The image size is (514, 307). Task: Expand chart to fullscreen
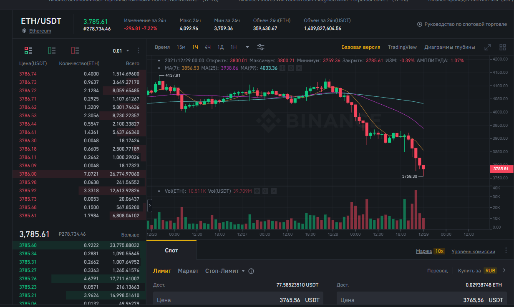point(488,47)
